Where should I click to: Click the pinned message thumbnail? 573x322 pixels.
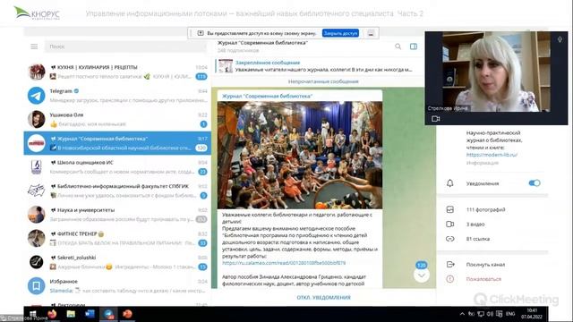(226, 66)
